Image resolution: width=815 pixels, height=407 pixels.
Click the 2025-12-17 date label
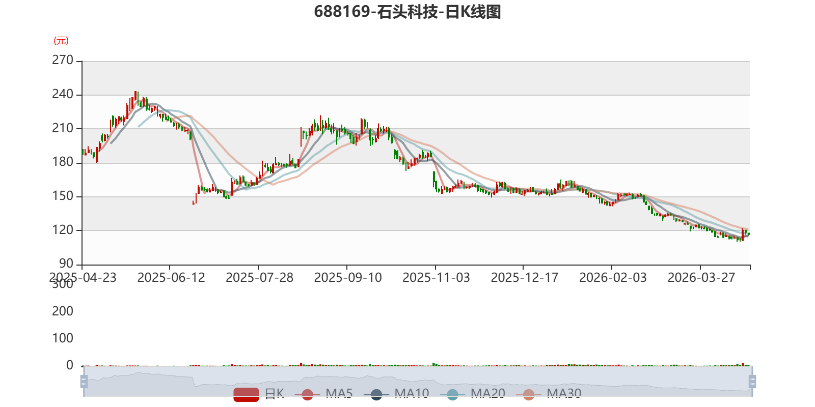pyautogui.click(x=525, y=278)
